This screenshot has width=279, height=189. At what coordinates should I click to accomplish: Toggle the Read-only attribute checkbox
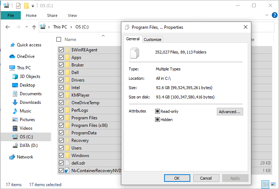coord(157,111)
